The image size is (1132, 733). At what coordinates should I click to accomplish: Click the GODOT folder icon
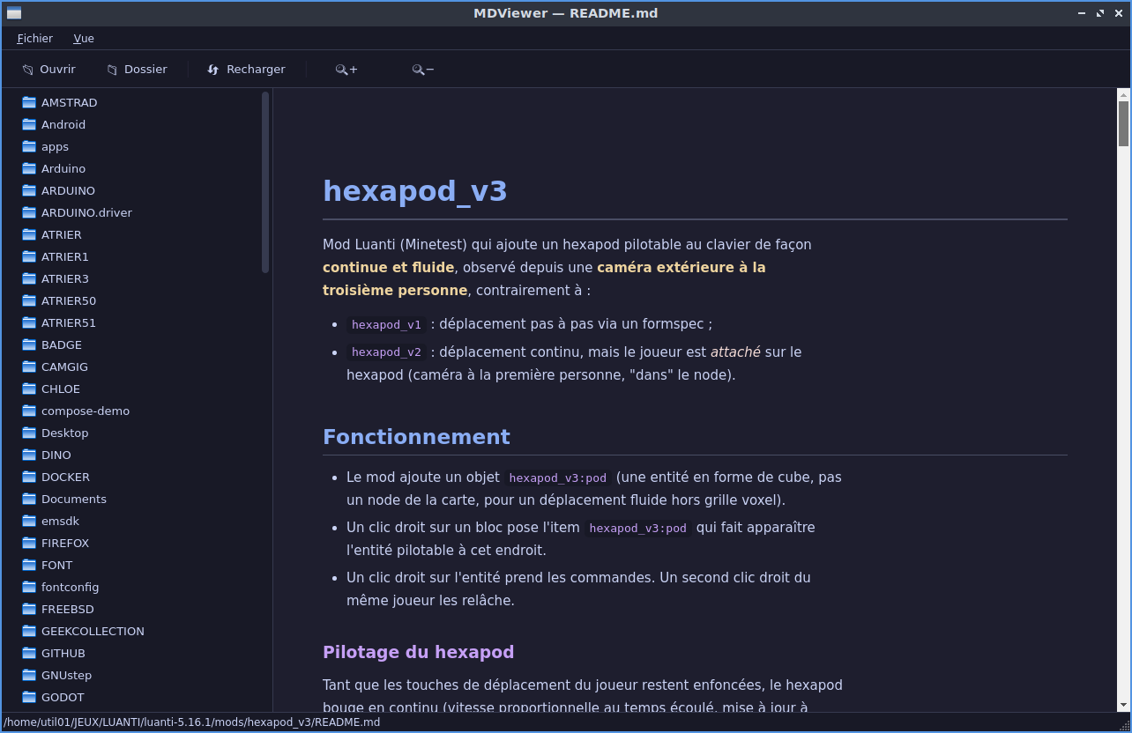(x=29, y=697)
